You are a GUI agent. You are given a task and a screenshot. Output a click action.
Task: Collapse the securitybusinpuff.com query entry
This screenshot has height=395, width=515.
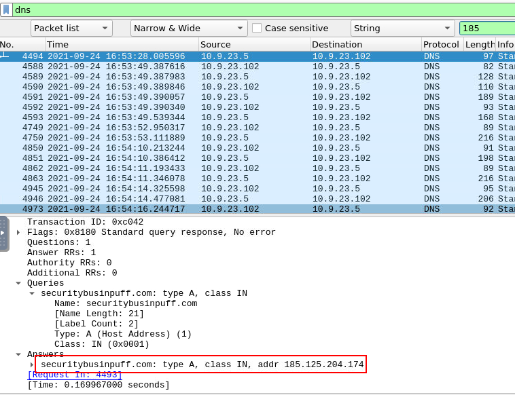pos(32,293)
